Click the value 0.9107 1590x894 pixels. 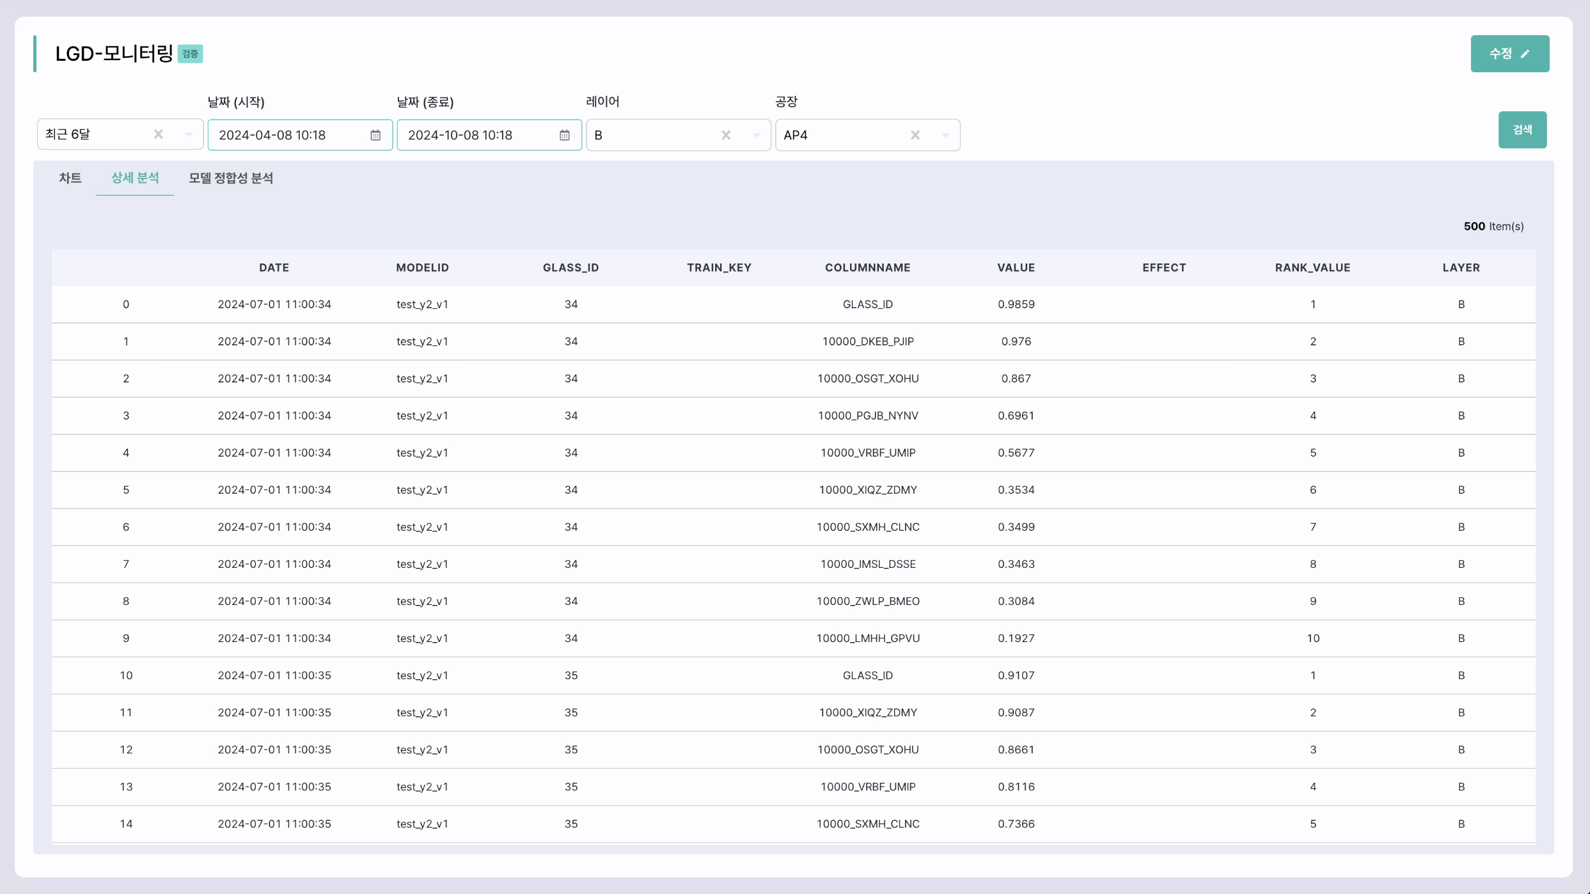(1016, 675)
